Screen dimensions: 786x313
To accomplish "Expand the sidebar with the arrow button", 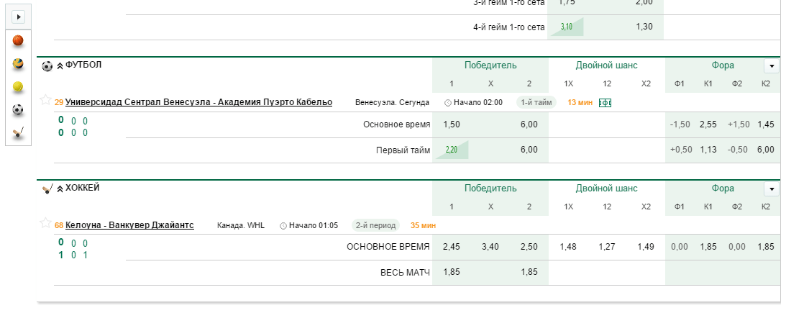I will tap(19, 17).
